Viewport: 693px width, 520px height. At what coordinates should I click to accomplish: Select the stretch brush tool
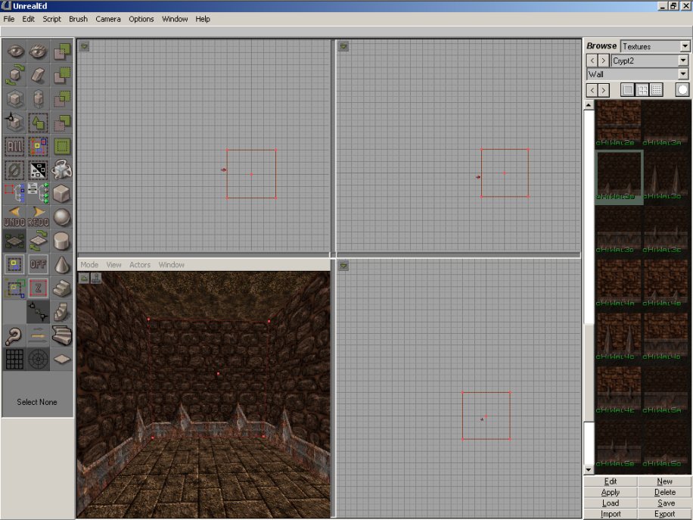[38, 98]
